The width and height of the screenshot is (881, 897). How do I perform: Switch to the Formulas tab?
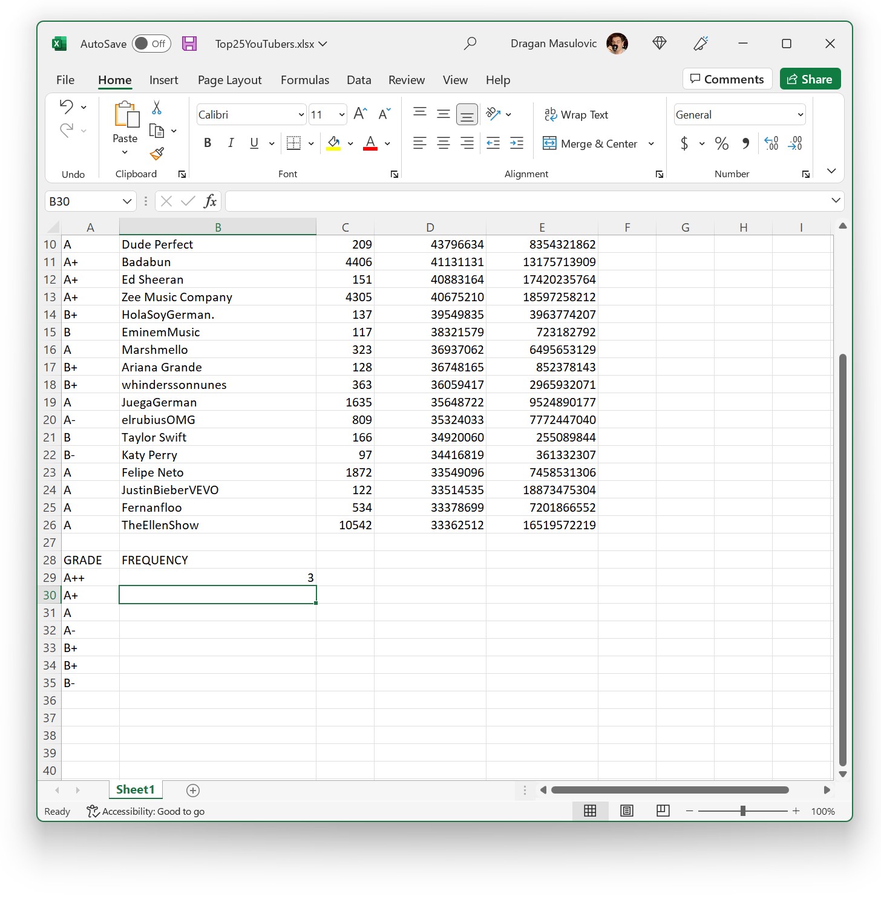pos(305,80)
